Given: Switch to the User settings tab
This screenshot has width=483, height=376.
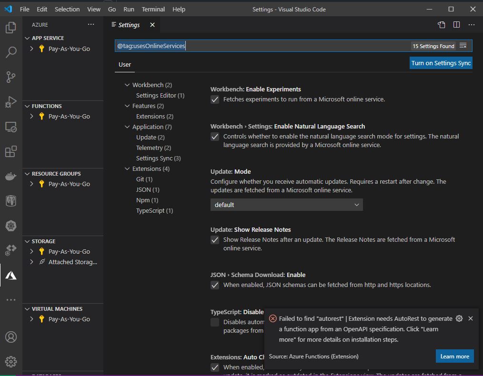Looking at the screenshot, I should (x=124, y=64).
